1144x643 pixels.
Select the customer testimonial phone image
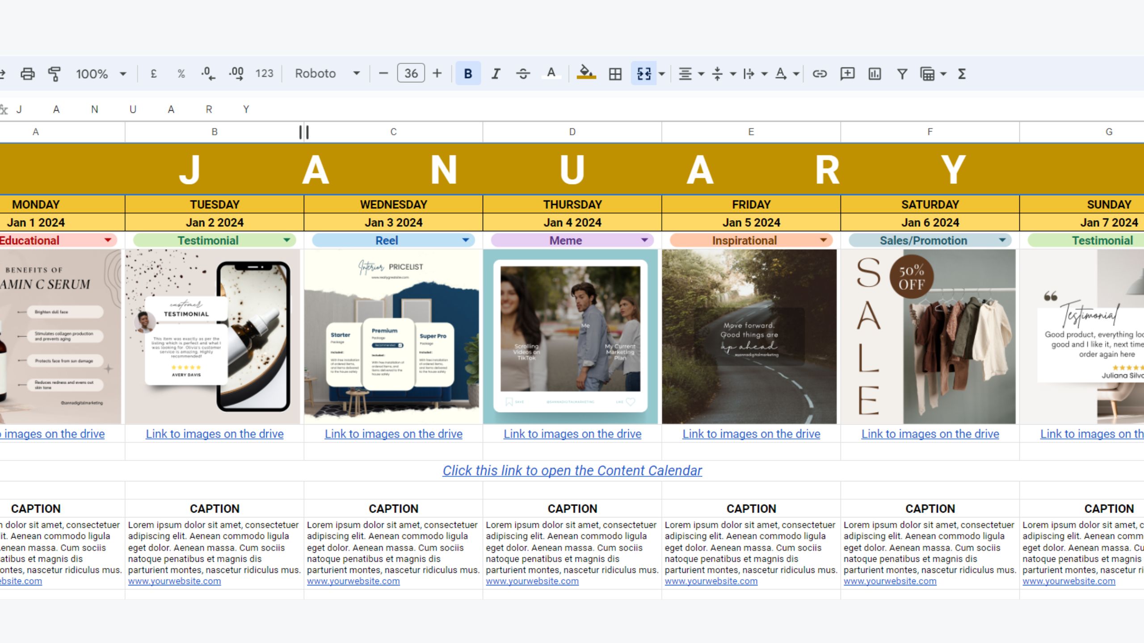(213, 337)
